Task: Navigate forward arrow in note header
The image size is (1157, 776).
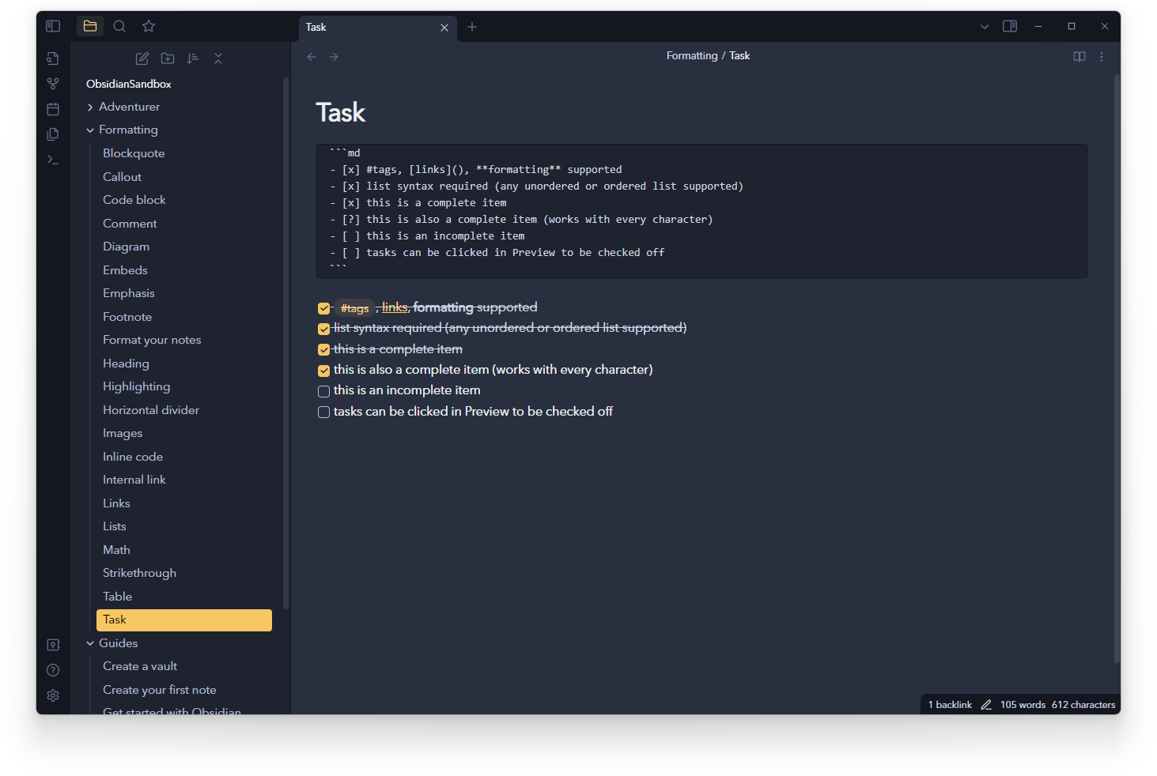Action: 334,57
